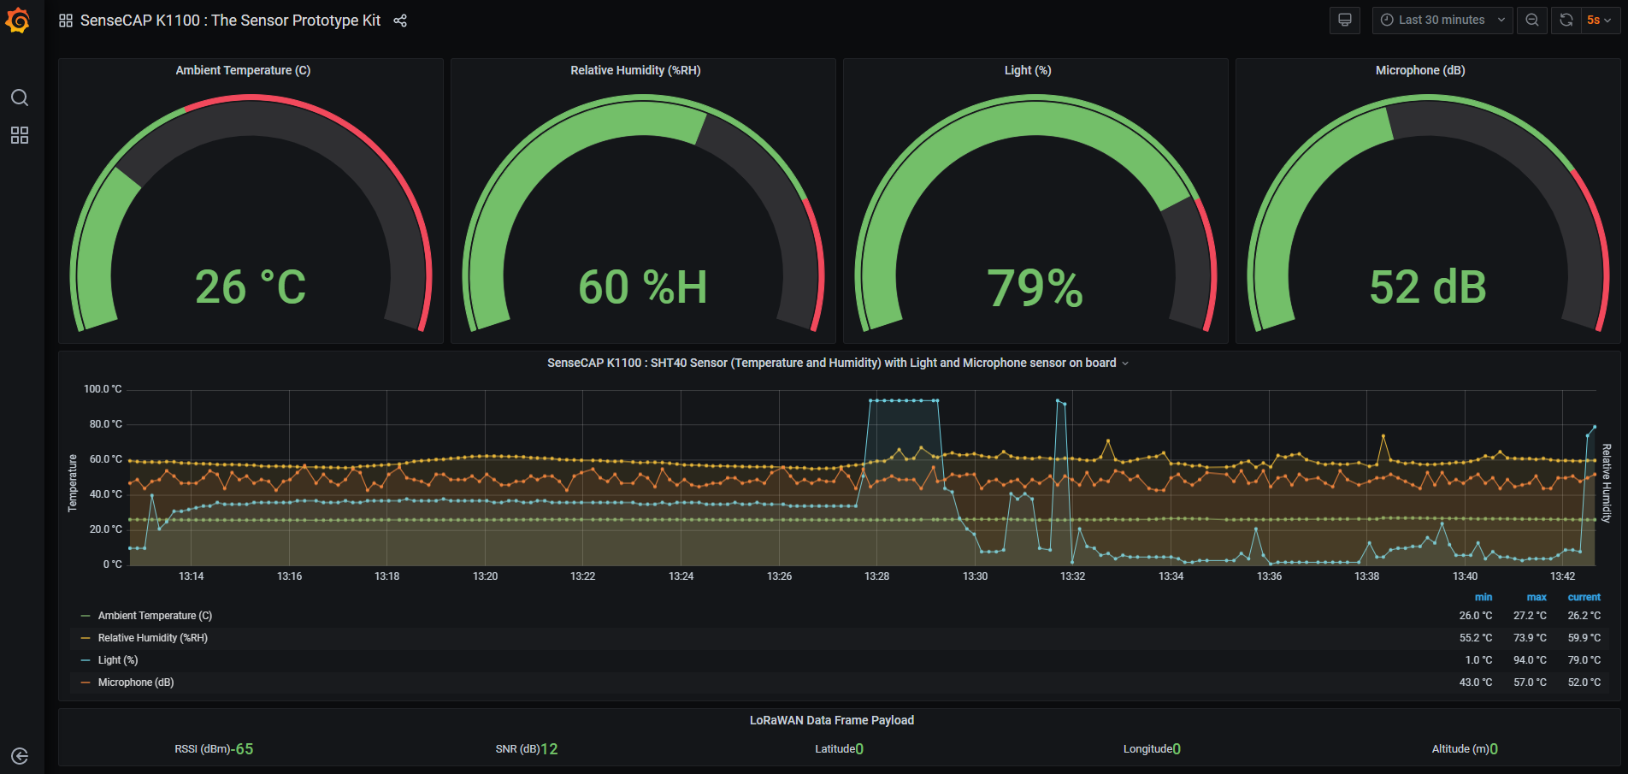Viewport: 1628px width, 774px height.
Task: Cycle view mode with monitor icon
Action: point(1345,20)
